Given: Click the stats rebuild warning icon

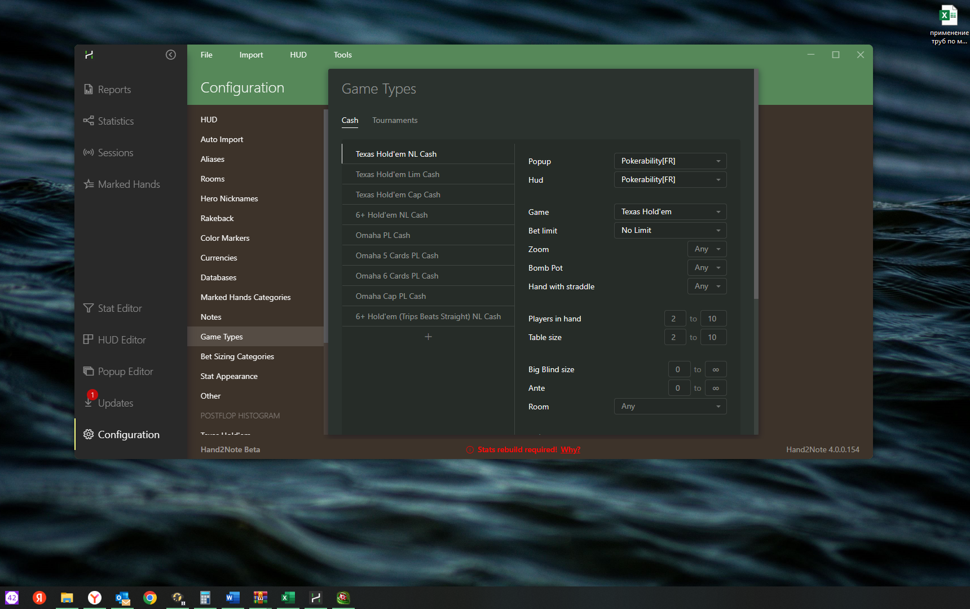Looking at the screenshot, I should 470,449.
